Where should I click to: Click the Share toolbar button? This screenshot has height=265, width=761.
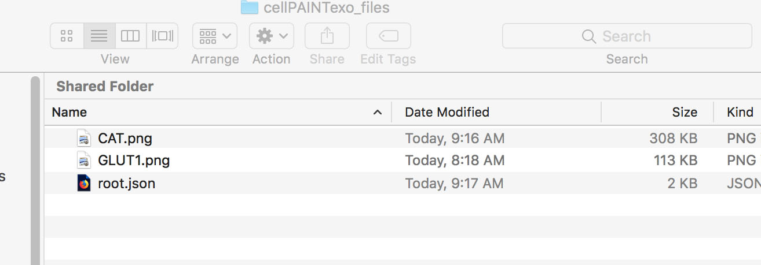(327, 36)
